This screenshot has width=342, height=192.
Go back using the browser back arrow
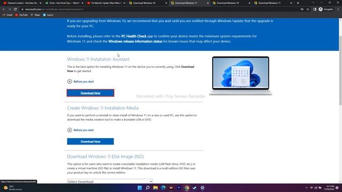click(x=4, y=10)
